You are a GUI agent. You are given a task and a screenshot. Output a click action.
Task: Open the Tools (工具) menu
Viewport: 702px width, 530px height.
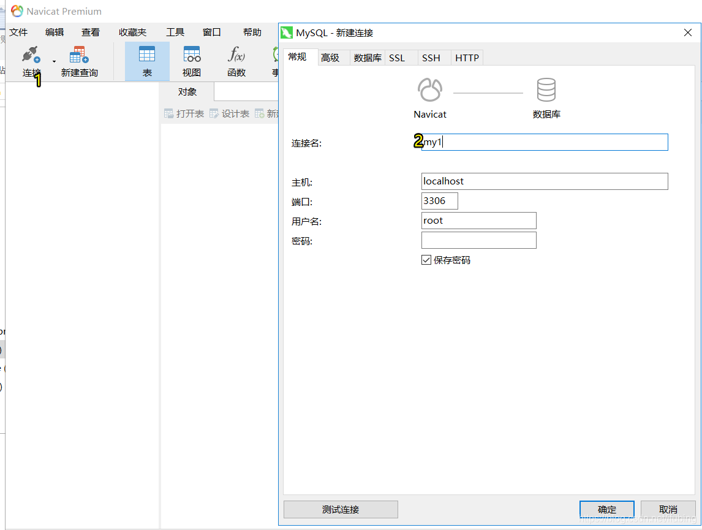(x=175, y=32)
